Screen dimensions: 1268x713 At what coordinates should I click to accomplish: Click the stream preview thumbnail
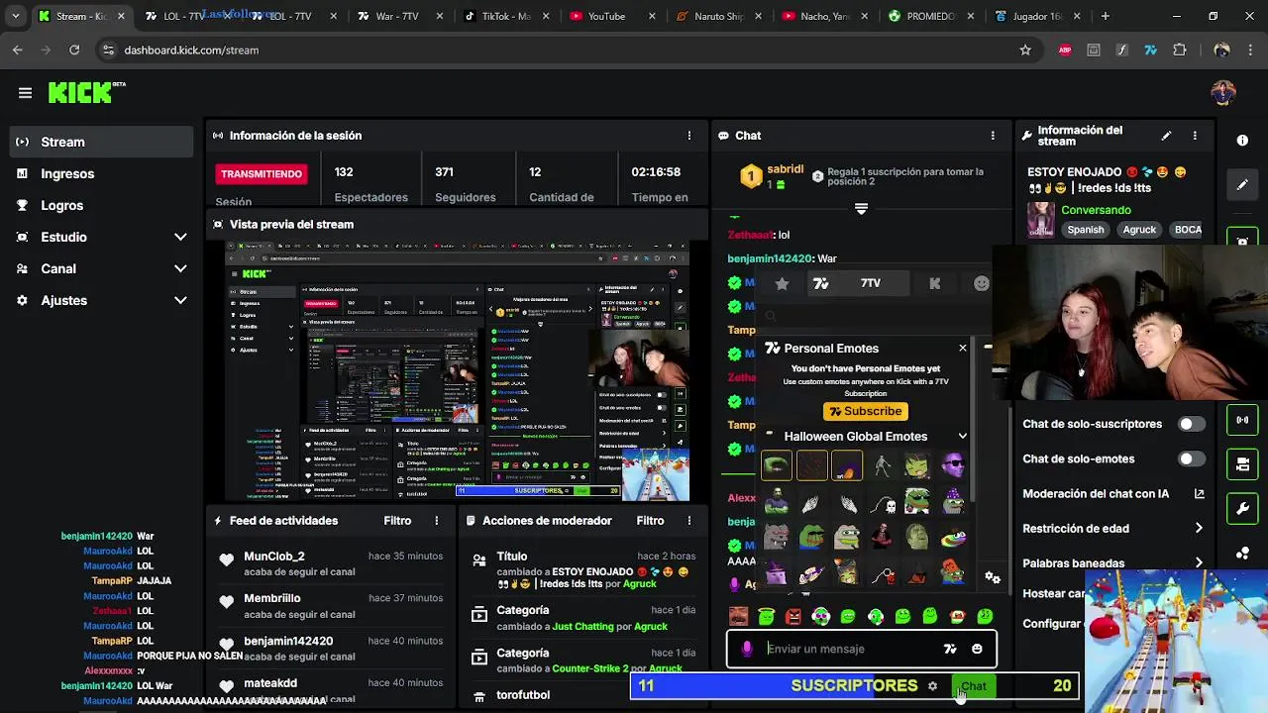pyautogui.click(x=458, y=371)
